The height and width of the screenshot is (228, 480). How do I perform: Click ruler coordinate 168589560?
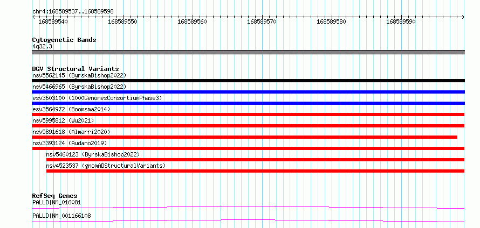(192, 22)
